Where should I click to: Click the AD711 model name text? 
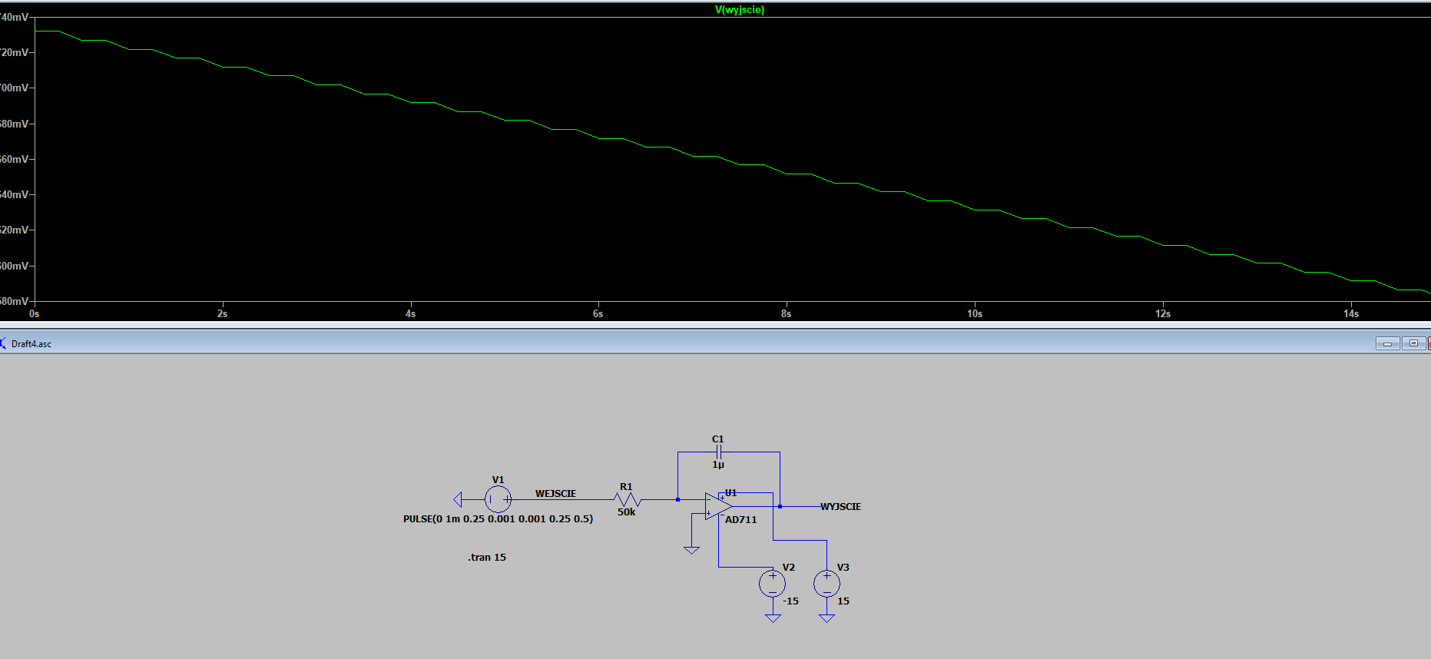741,520
